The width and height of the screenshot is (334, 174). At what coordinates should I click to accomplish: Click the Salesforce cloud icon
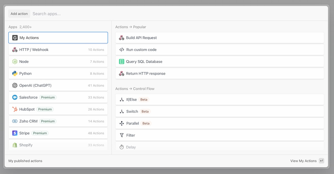click(15, 97)
